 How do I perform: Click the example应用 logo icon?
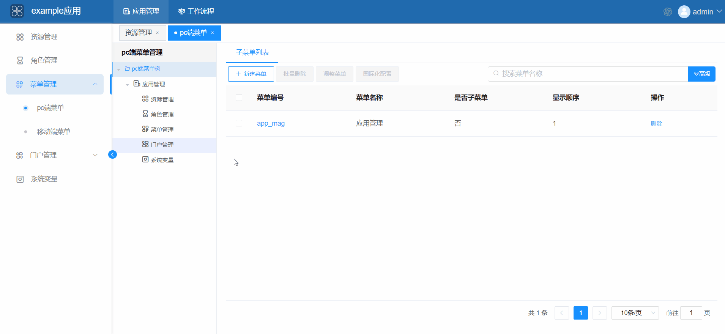pyautogui.click(x=17, y=11)
